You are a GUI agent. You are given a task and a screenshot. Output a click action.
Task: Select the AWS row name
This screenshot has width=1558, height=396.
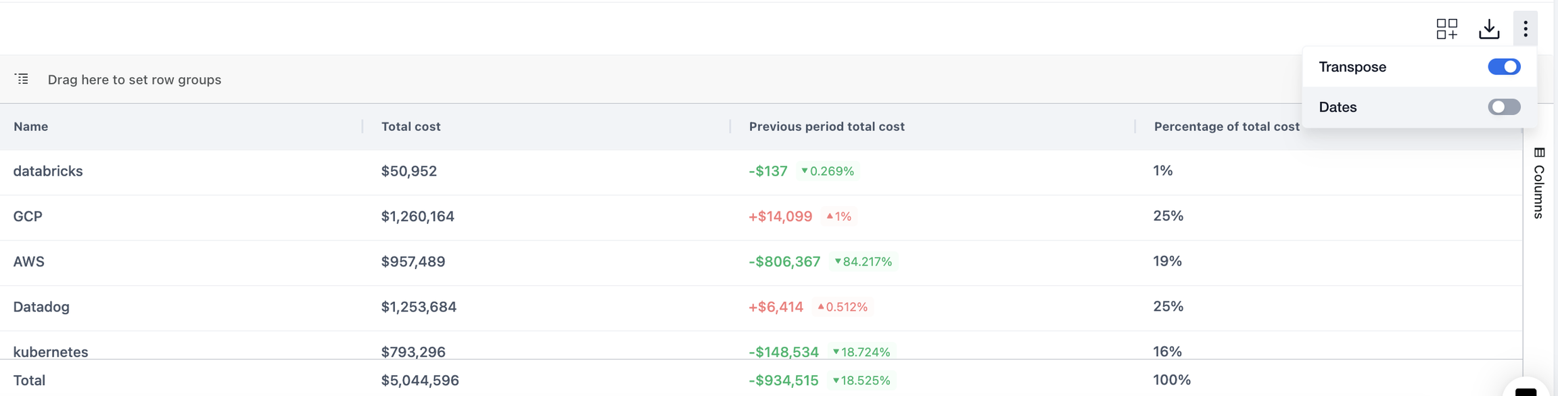click(x=29, y=262)
